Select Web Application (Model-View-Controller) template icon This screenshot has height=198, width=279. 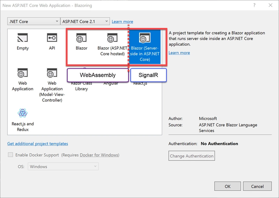pyautogui.click(x=52, y=73)
